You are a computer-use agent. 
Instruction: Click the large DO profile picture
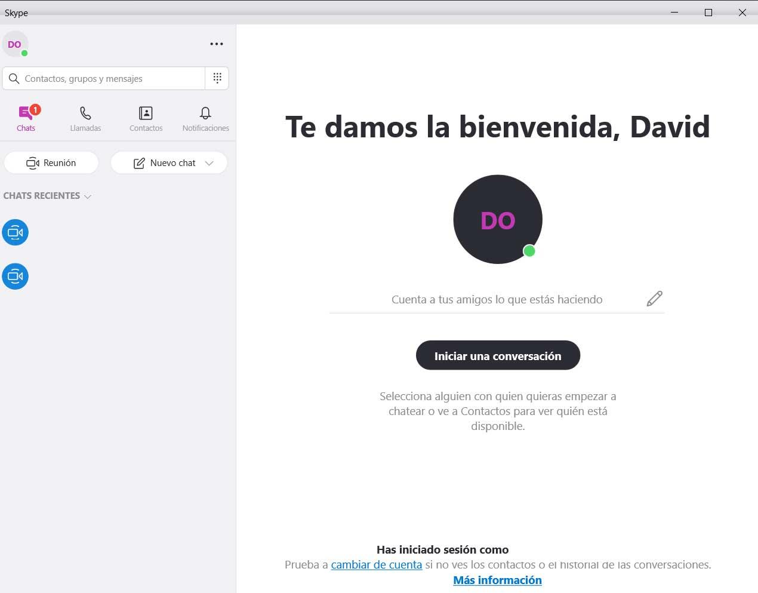click(x=498, y=219)
